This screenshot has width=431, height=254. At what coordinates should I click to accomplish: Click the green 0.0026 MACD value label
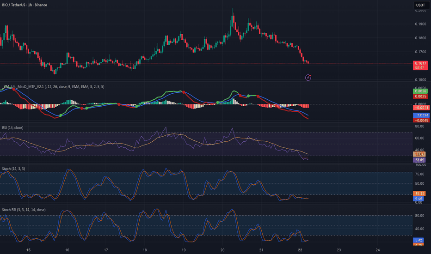pos(420,91)
